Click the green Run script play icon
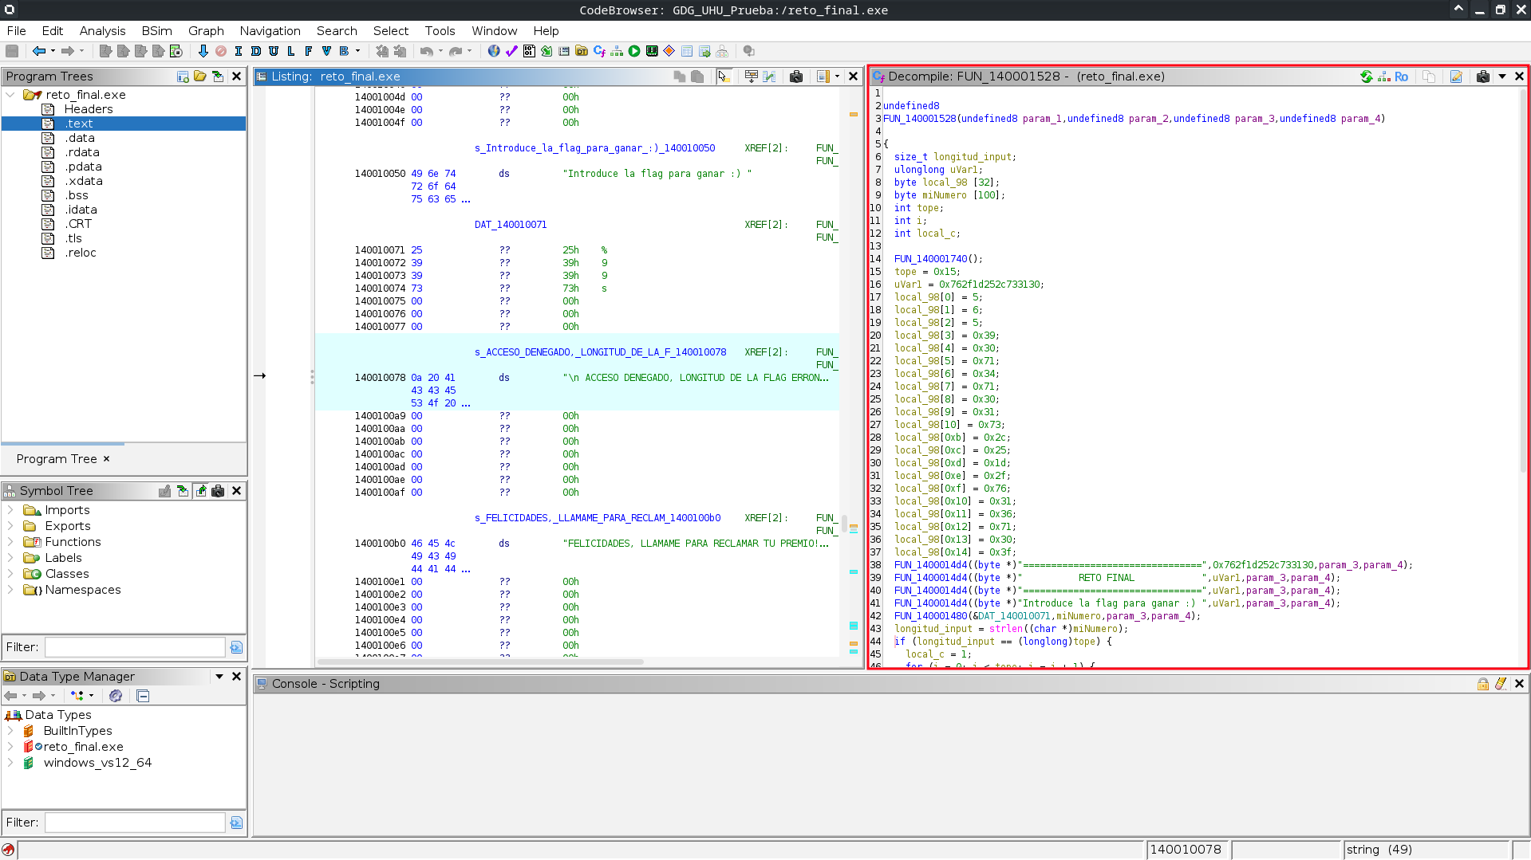Image resolution: width=1531 pixels, height=860 pixels. click(634, 51)
